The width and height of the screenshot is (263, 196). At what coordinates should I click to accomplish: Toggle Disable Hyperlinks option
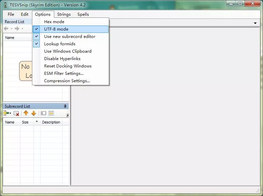(x=71, y=58)
